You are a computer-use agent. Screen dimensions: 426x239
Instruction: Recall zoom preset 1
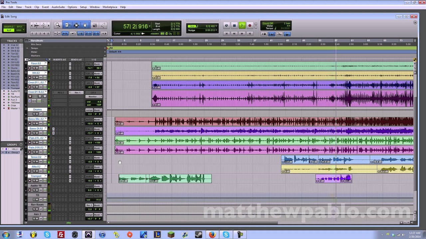[x=32, y=34]
